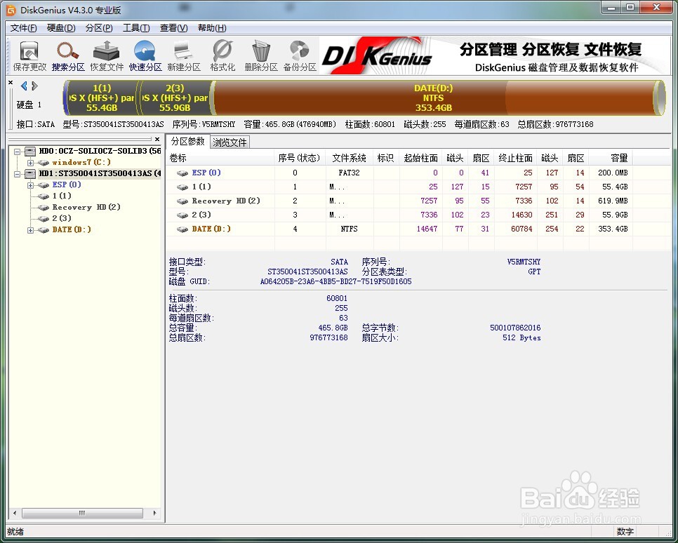Collapse the HD0 disk tree node
Viewport: 678px width, 543px height.
[x=18, y=152]
